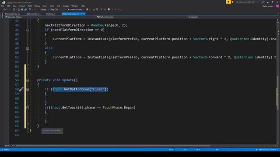Switch to the BallController.cs tab
This screenshot has height=157, width=280.
33,14
